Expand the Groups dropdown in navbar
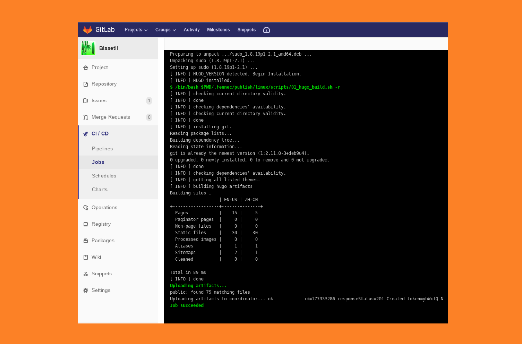Screen dimensions: 522x344 point(165,30)
